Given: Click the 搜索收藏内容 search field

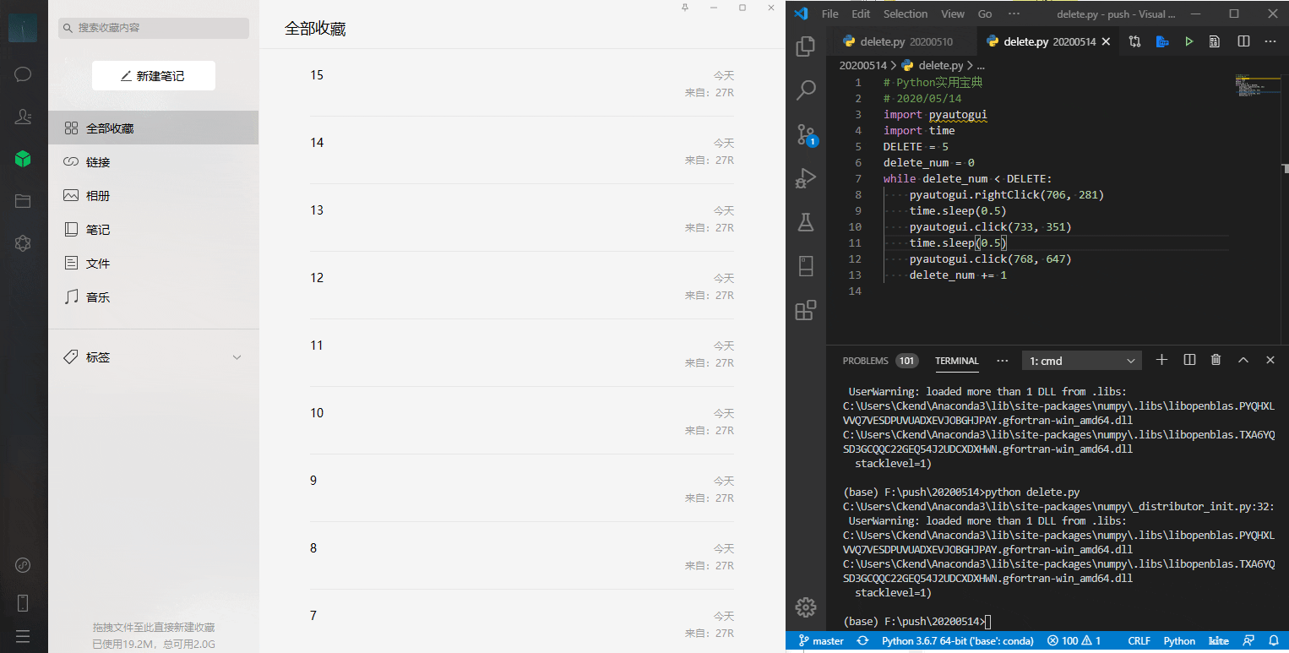Looking at the screenshot, I should 154,28.
